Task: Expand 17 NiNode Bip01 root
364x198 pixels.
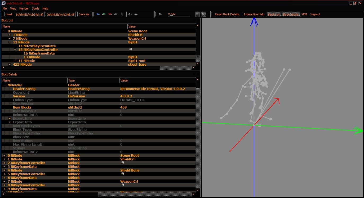Action: (x=15, y=61)
